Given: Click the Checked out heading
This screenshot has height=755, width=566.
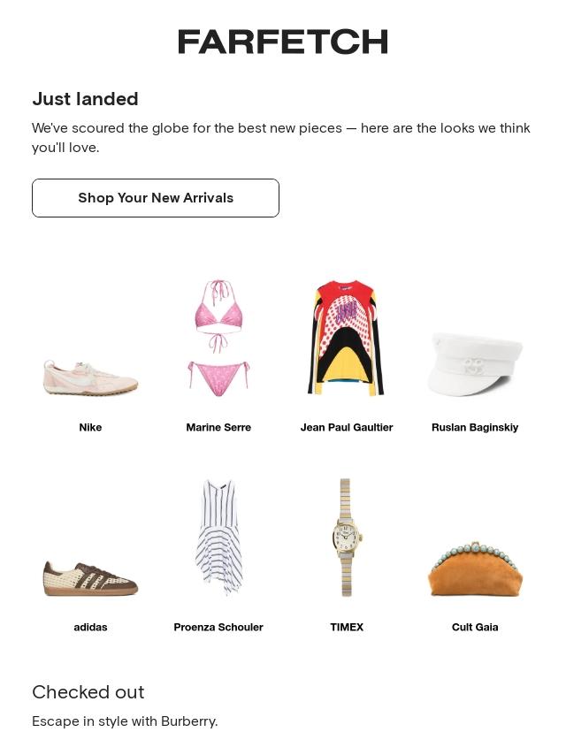Looking at the screenshot, I should coord(88,692).
